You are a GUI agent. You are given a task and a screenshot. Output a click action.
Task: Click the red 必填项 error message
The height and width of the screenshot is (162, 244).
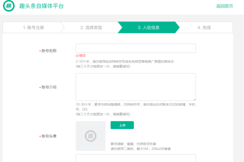coord(81,56)
